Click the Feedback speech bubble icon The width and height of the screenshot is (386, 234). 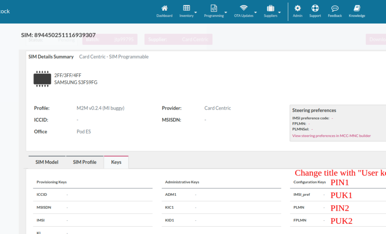click(x=335, y=8)
